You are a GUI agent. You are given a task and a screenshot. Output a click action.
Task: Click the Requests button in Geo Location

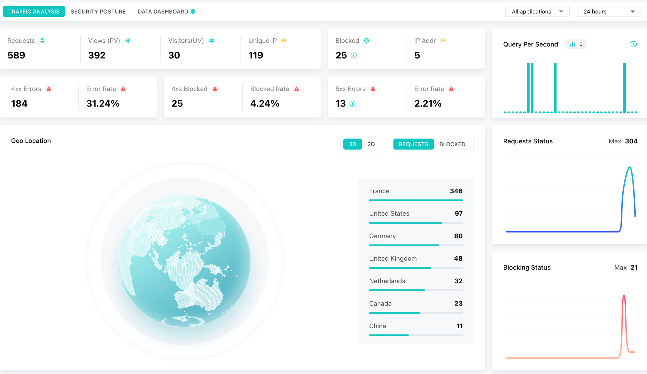click(x=413, y=144)
